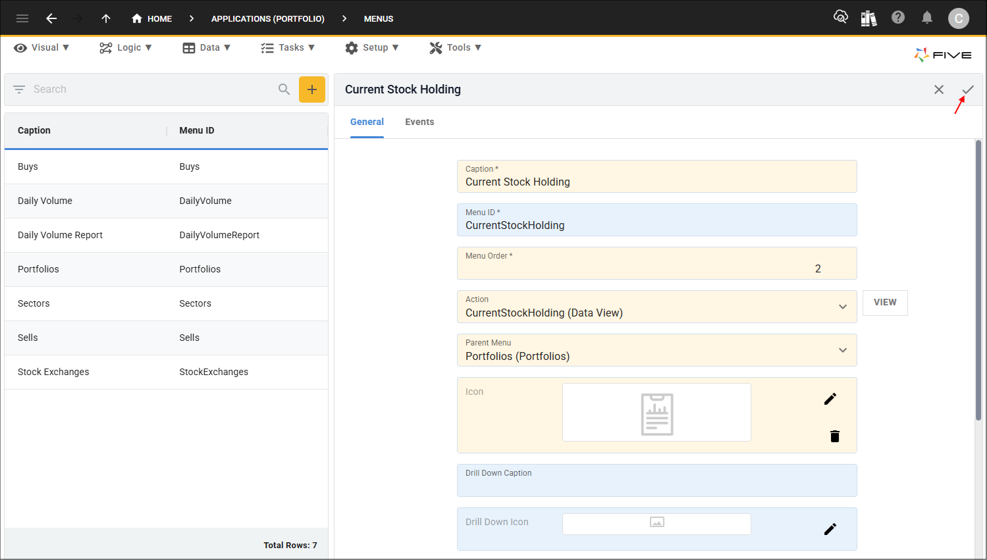The height and width of the screenshot is (560, 987).
Task: Click the filter icon in search bar
Action: coord(19,89)
